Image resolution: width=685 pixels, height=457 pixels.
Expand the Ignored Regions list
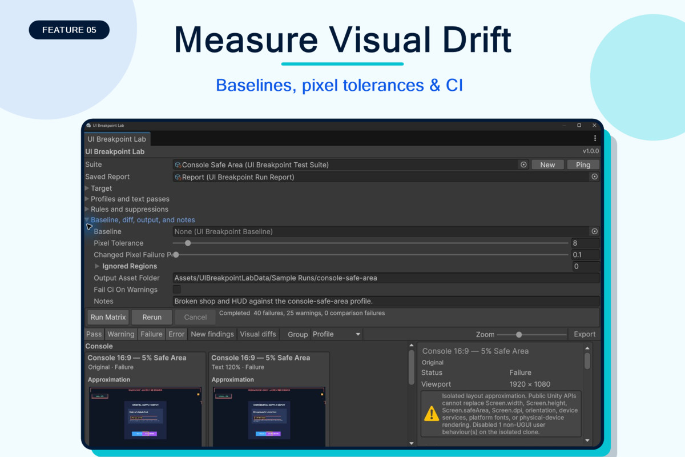click(x=97, y=266)
